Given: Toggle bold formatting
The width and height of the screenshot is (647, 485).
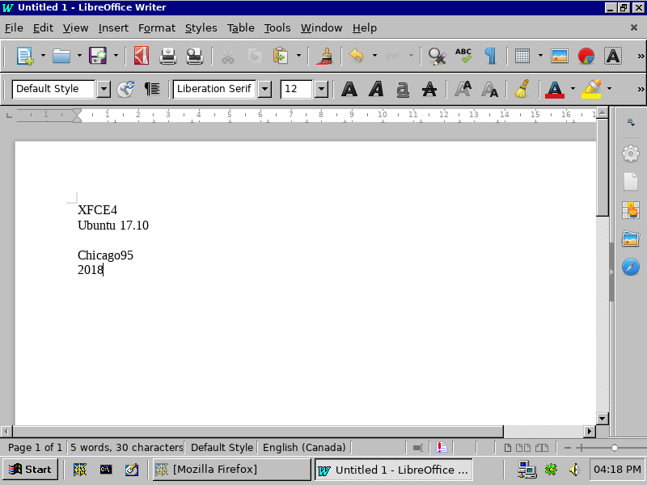Looking at the screenshot, I should coord(349,89).
